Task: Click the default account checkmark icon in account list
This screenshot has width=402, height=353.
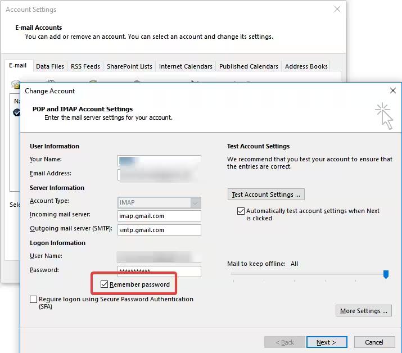Action: pyautogui.click(x=16, y=112)
